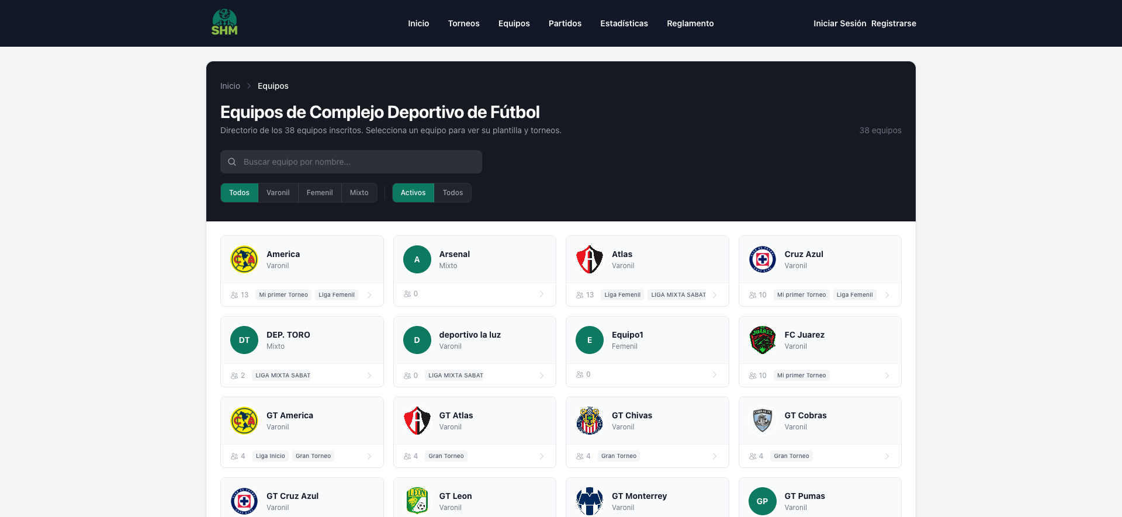Click 'Mi primer Torneo' tag on America card
The image size is (1122, 517).
pos(283,295)
